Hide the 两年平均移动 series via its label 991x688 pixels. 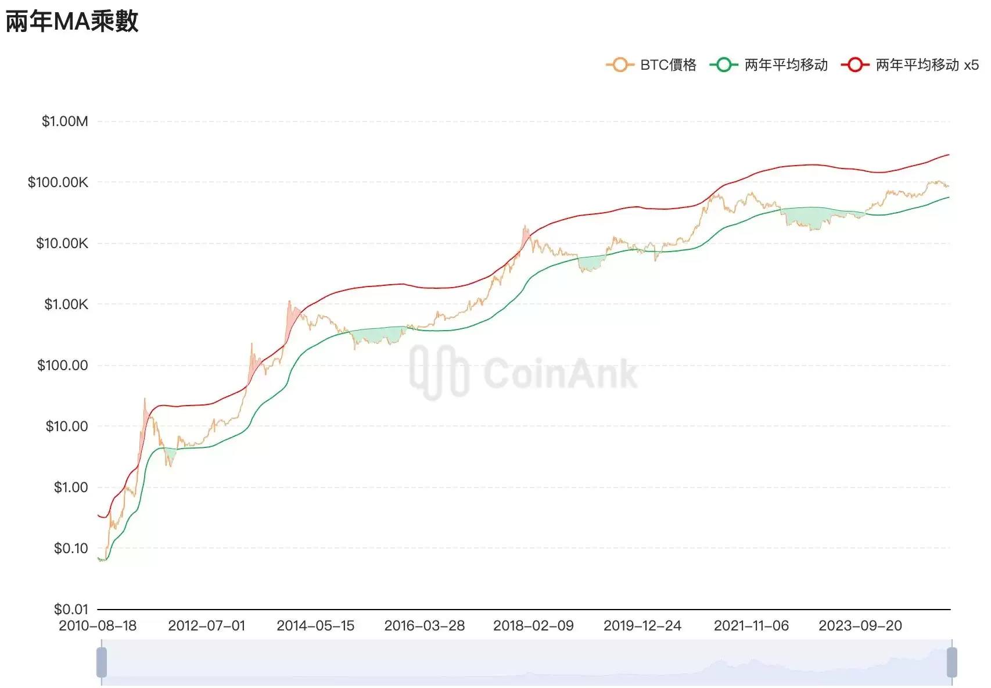tap(786, 64)
